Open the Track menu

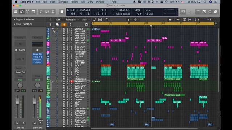click(x=53, y=2)
